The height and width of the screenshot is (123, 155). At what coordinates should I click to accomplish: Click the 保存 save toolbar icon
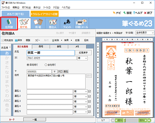(x=16, y=40)
